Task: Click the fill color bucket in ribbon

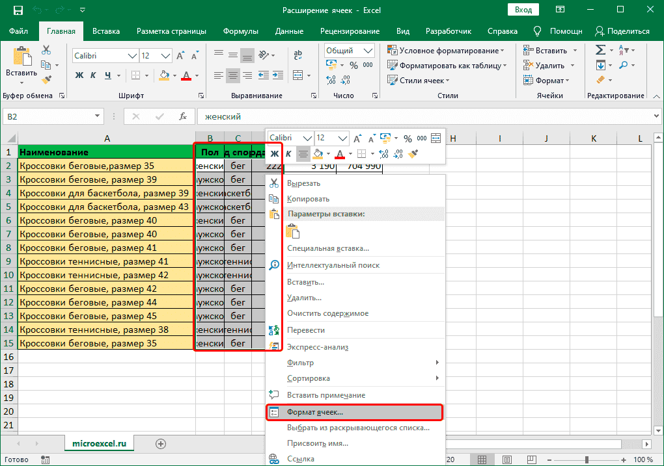Action: pyautogui.click(x=164, y=75)
